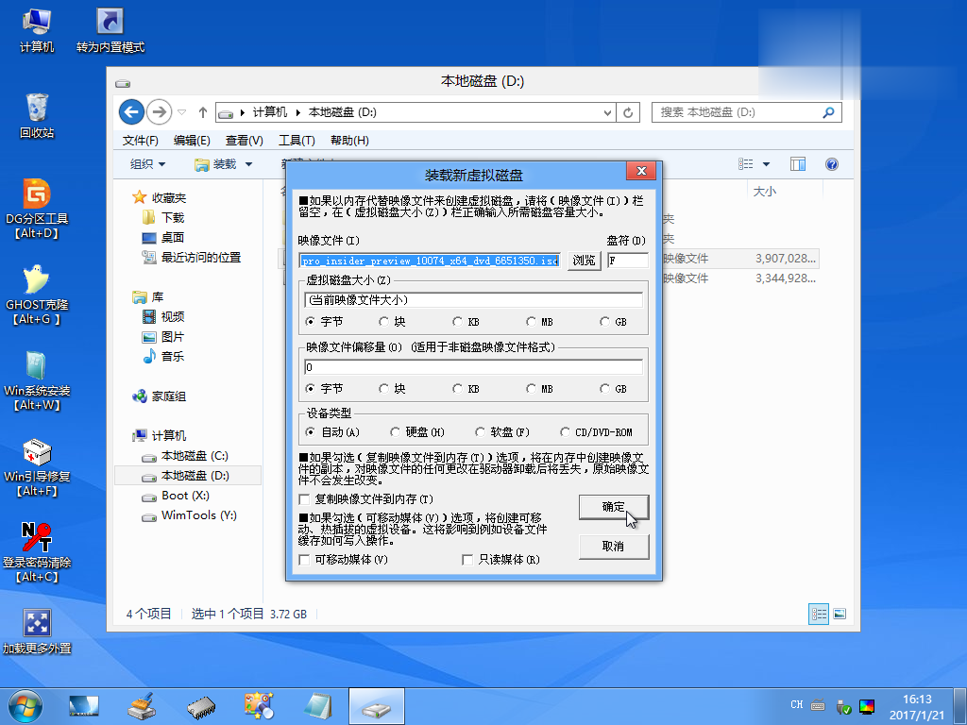Open Win引导修复 desktop icon
The image size is (967, 725).
[x=37, y=467]
